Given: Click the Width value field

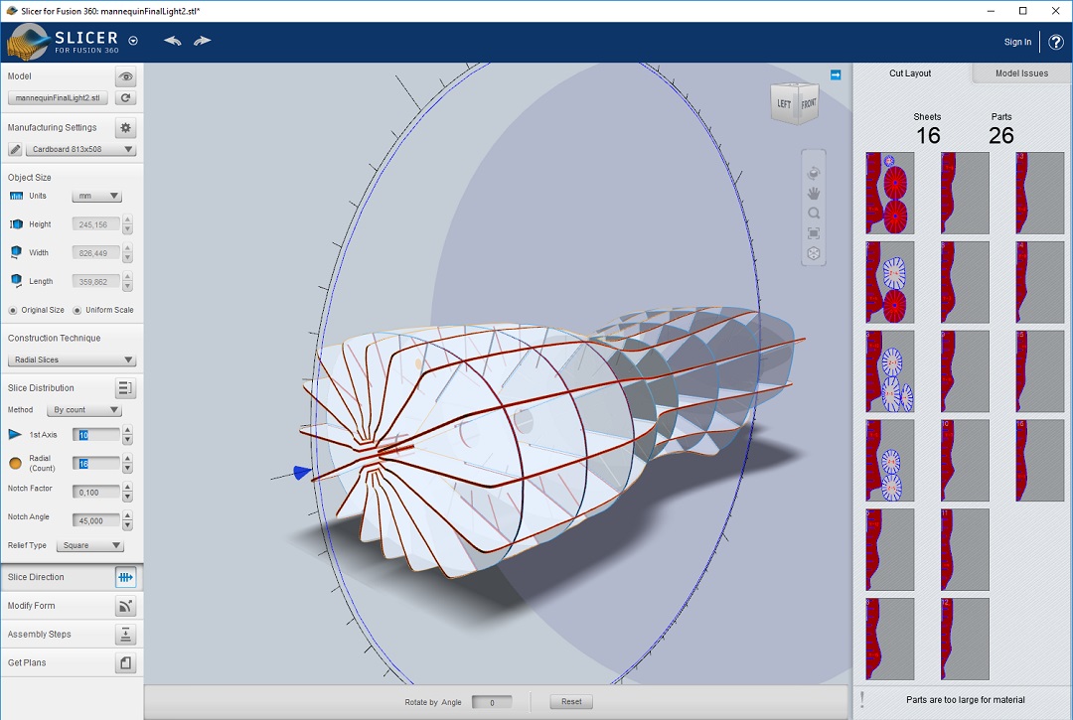Looking at the screenshot, I should click(x=95, y=253).
